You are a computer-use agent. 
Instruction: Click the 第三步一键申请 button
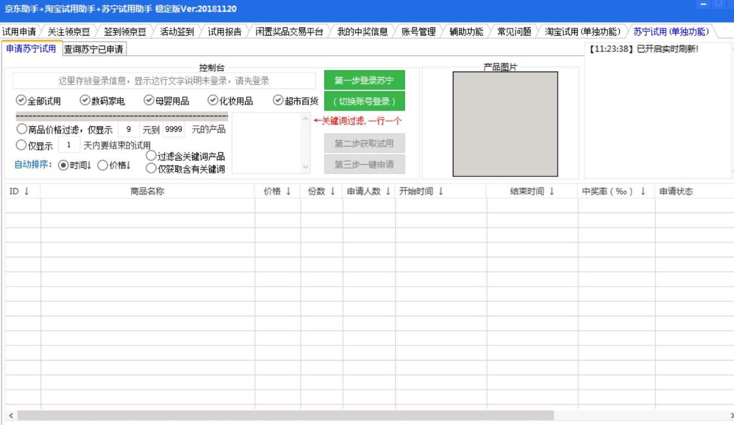(364, 164)
